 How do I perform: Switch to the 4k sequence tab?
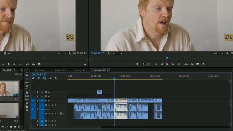[x=40, y=70]
